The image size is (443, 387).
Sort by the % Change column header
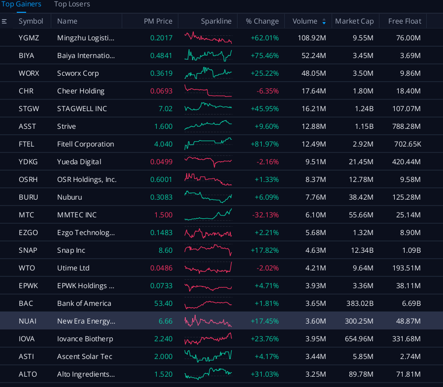(x=262, y=21)
